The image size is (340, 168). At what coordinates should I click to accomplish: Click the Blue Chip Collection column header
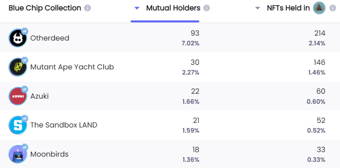tap(45, 8)
